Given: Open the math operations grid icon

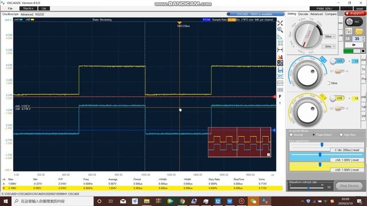Looking at the screenshot, I should coord(280,63).
